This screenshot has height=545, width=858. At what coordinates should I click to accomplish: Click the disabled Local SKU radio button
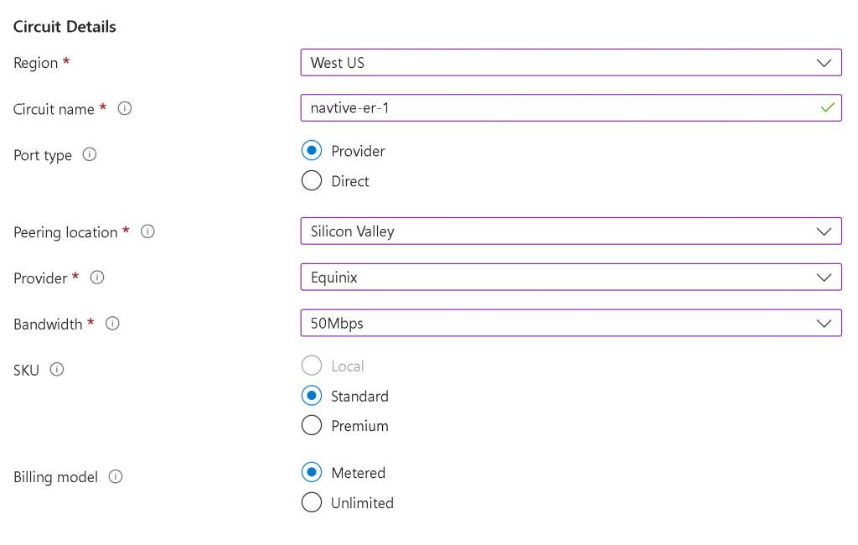click(312, 366)
